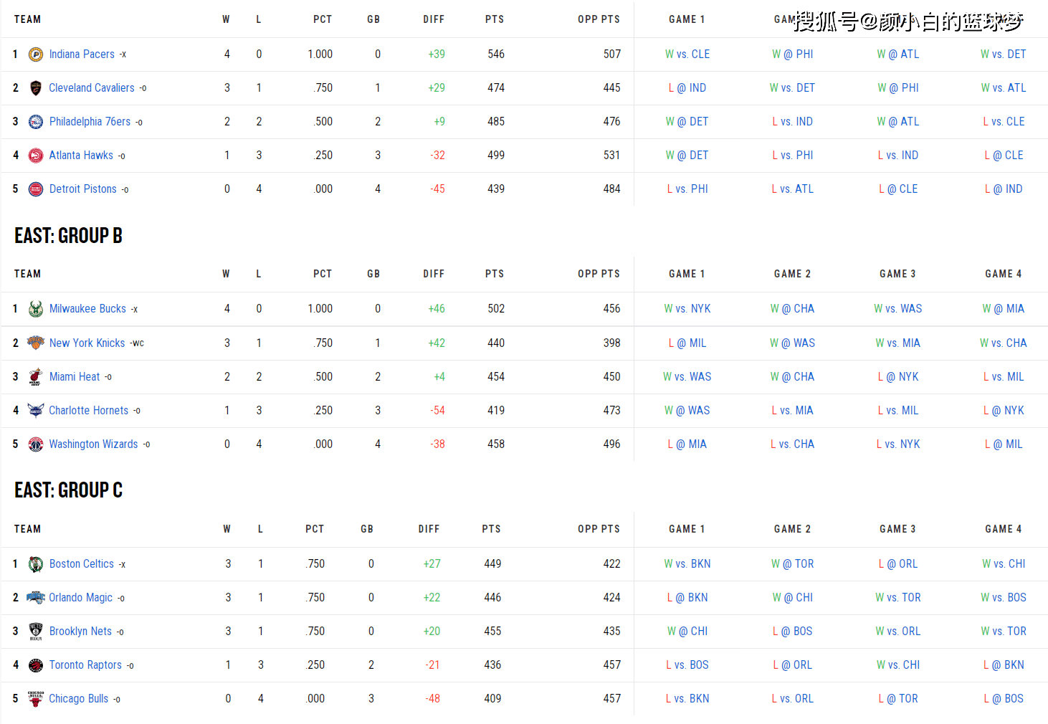Open Heat Game 3 loss @ NYK
Screen dimensions: 1048x724
898,377
